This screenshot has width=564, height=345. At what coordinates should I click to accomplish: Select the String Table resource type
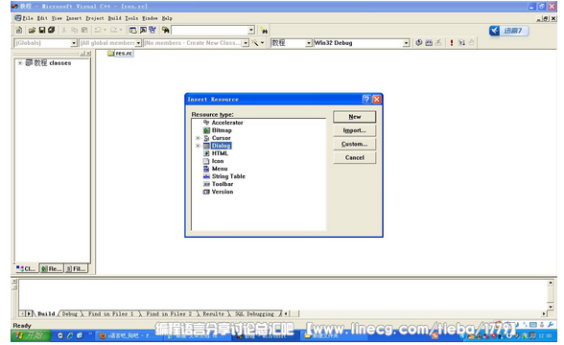(228, 176)
